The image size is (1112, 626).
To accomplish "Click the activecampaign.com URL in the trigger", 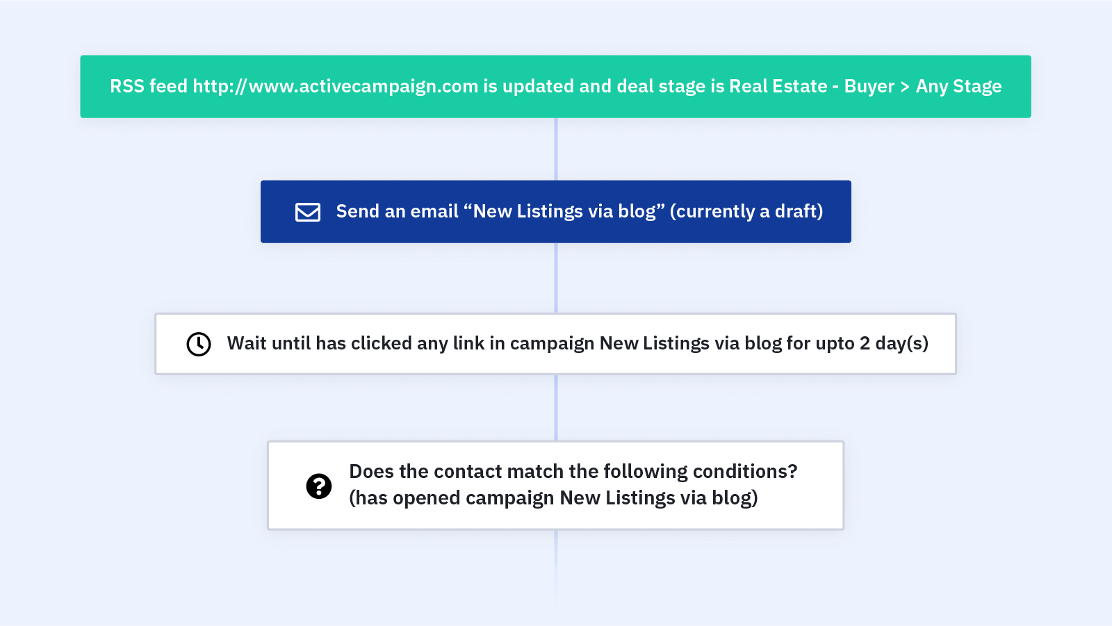I will click(336, 86).
